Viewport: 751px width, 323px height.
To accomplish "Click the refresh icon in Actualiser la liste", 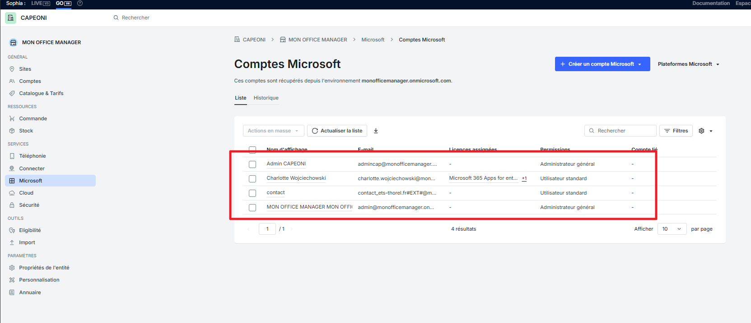I will [315, 131].
